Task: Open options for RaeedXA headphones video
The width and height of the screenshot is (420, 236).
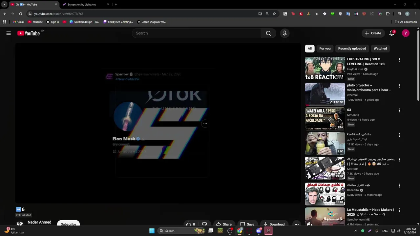Action: point(399,186)
